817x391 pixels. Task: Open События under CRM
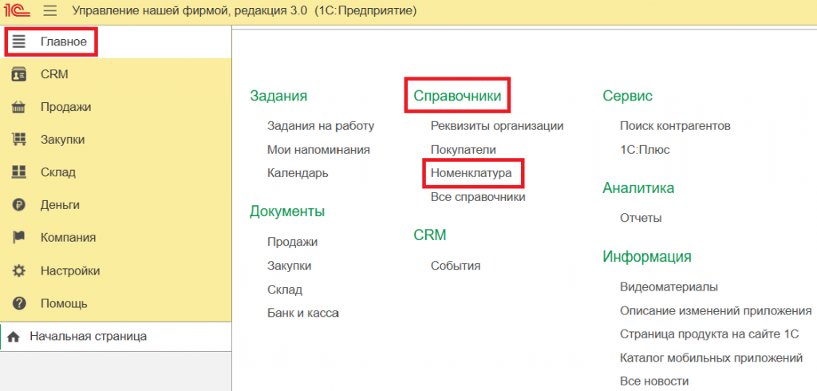click(456, 266)
